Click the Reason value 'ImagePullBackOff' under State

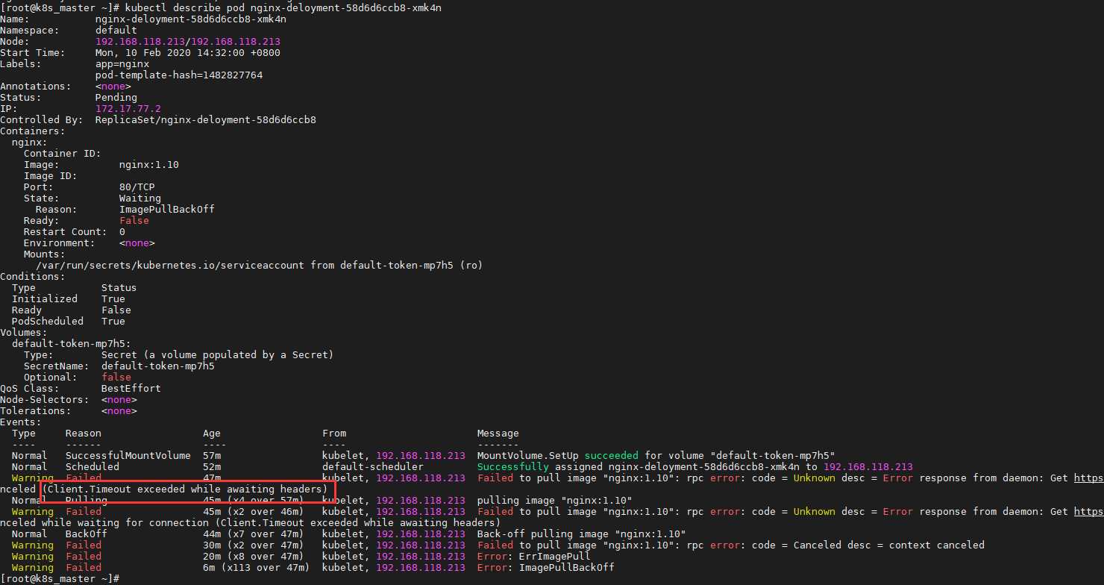pyautogui.click(x=167, y=209)
